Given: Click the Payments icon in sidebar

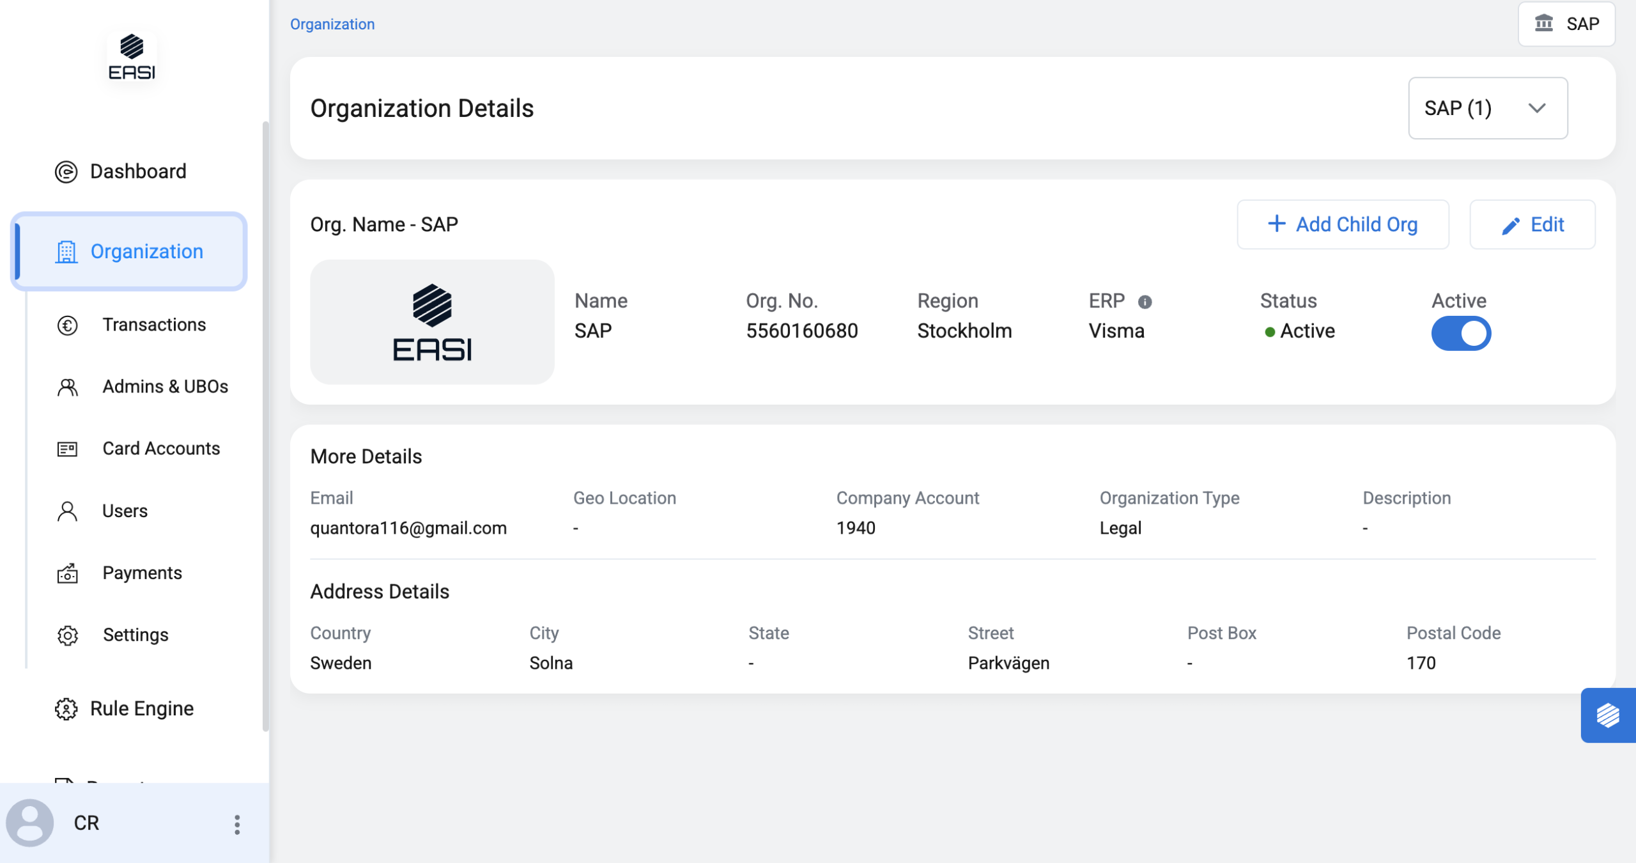Looking at the screenshot, I should [x=67, y=573].
